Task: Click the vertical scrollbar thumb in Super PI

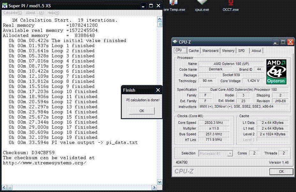Action: coord(160,25)
